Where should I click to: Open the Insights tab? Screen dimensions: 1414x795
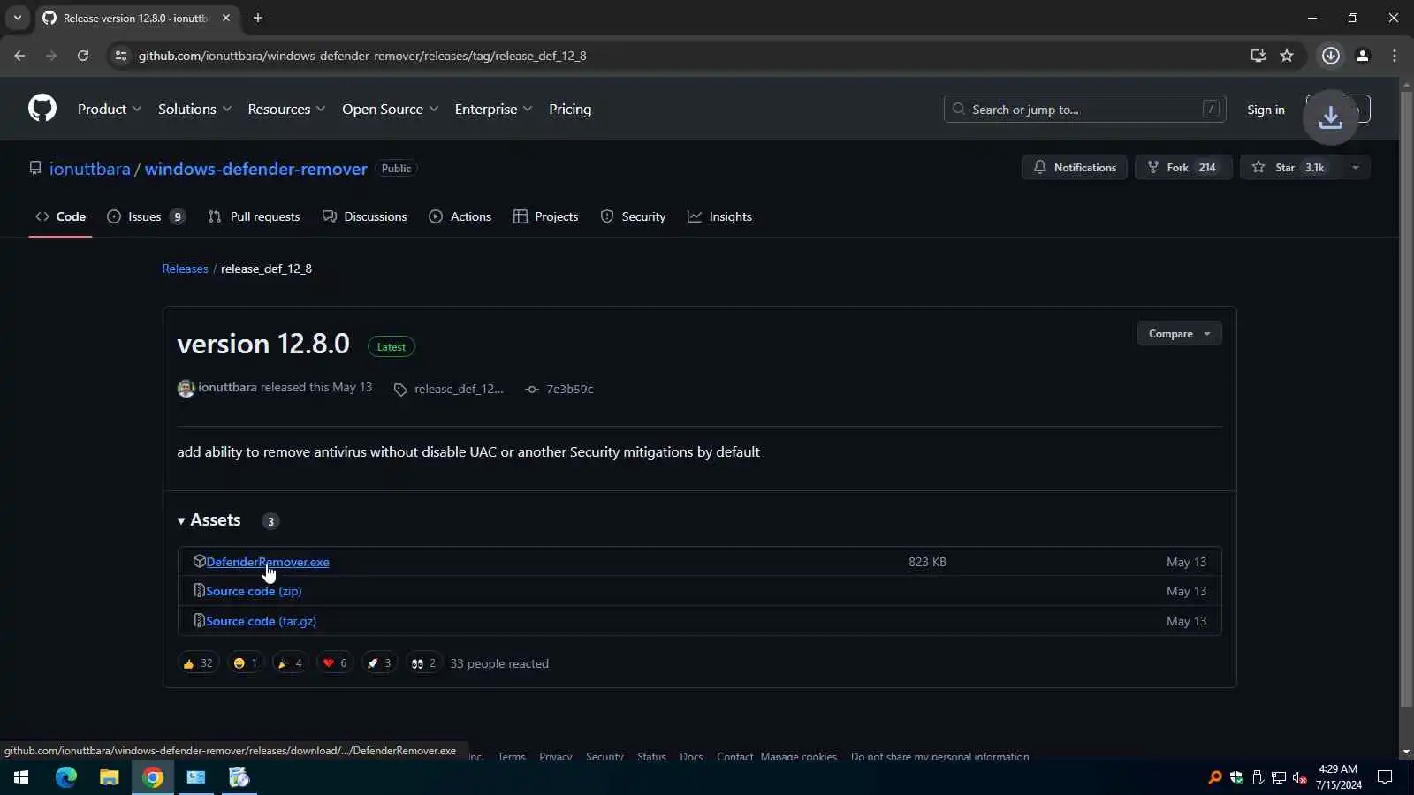point(719,216)
